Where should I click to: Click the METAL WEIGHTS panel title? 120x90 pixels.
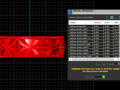coord(83,11)
